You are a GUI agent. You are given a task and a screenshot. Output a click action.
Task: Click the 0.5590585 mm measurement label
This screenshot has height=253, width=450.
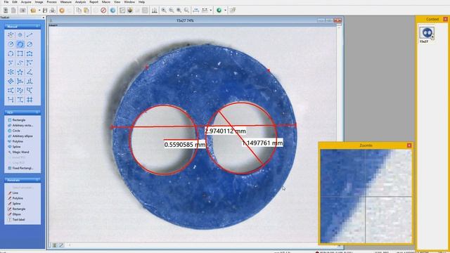(185, 145)
